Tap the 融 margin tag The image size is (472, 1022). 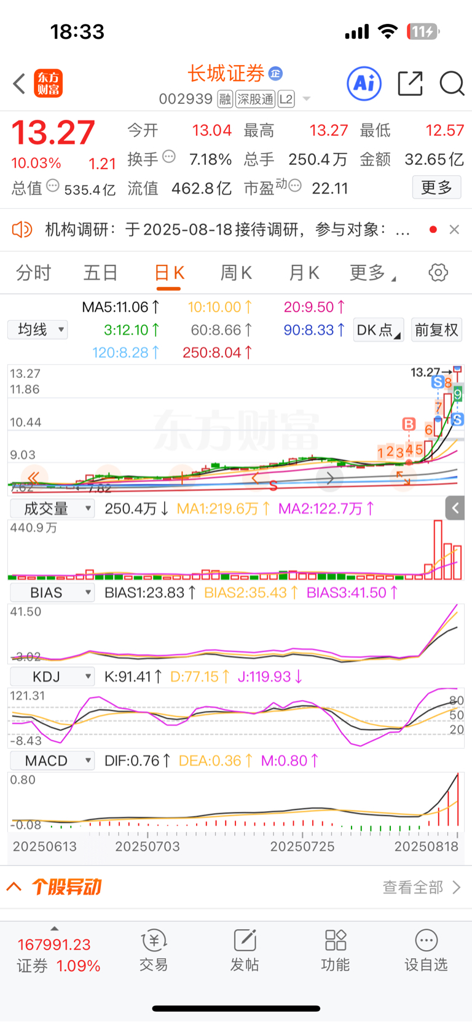coord(225,99)
